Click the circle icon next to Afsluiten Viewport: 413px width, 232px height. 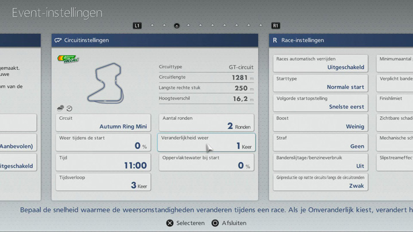(215, 223)
